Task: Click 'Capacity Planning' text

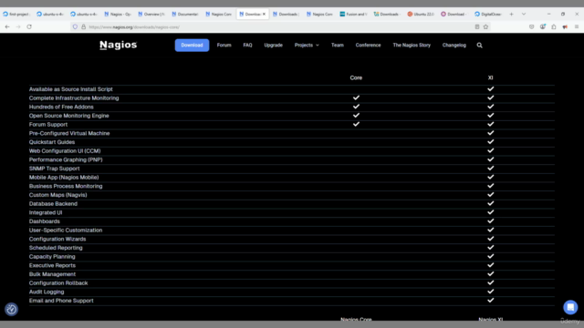Action: click(52, 257)
